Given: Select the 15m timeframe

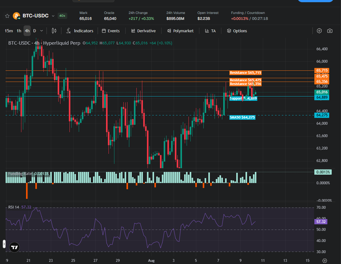Looking at the screenshot, I should tap(9, 31).
